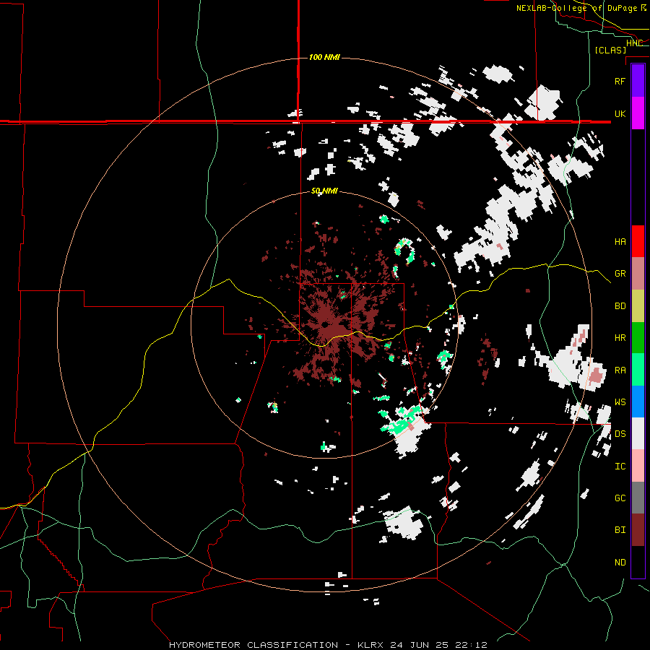Click the 100 NMI range ring label
The width and height of the screenshot is (650, 650).
(x=324, y=57)
